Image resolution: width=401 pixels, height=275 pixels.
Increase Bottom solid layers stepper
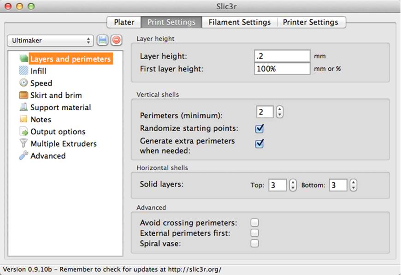(354, 182)
